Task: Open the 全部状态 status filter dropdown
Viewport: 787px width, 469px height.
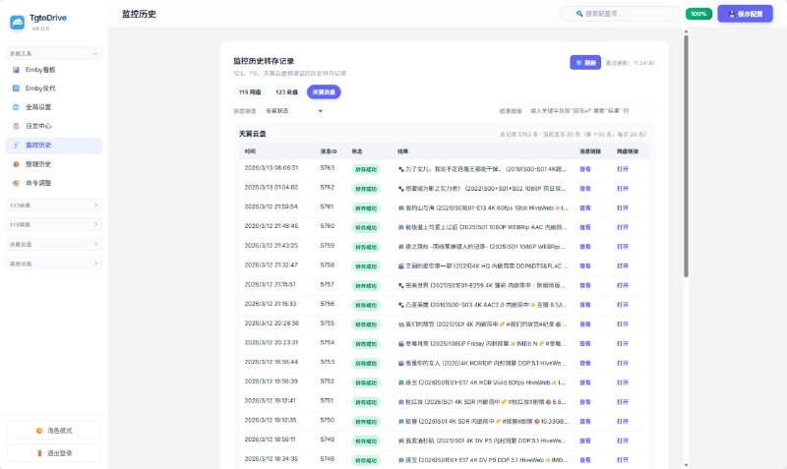Action: click(293, 111)
